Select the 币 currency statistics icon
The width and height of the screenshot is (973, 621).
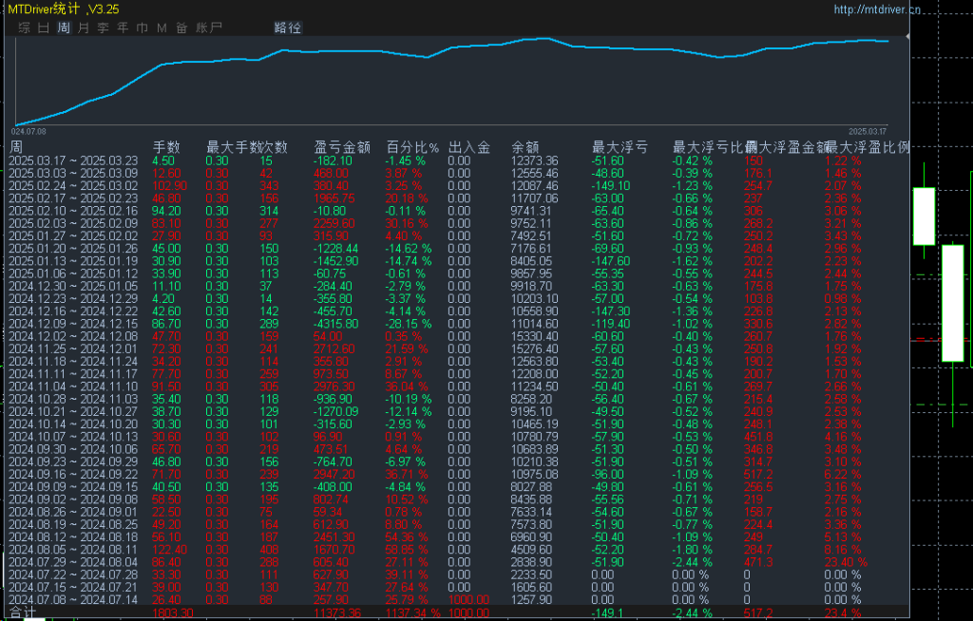click(143, 28)
